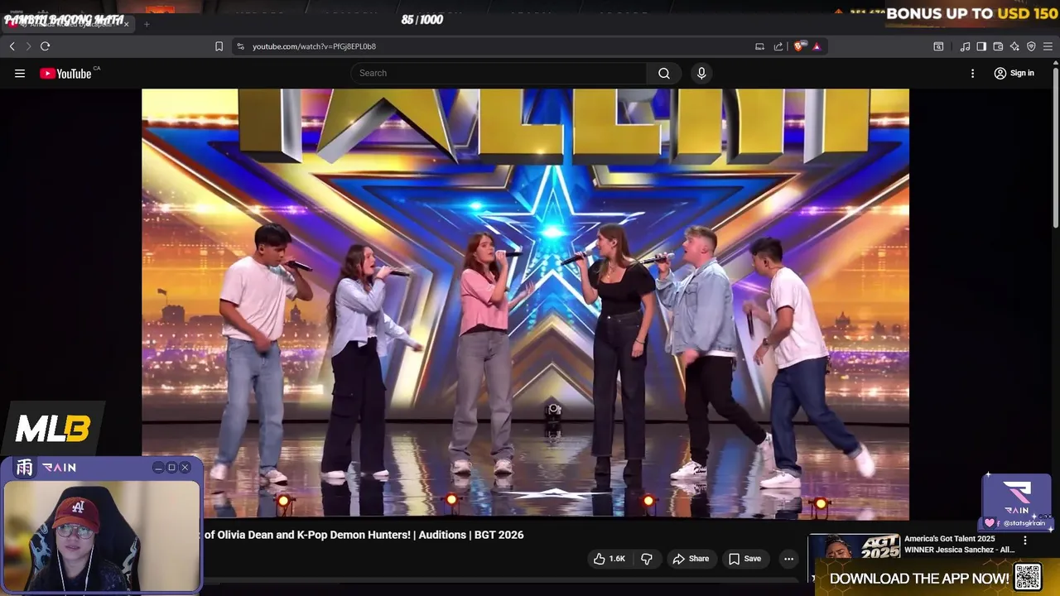Viewport: 1060px width, 596px height.
Task: Click the youtube.com address bar
Action: tap(497, 46)
